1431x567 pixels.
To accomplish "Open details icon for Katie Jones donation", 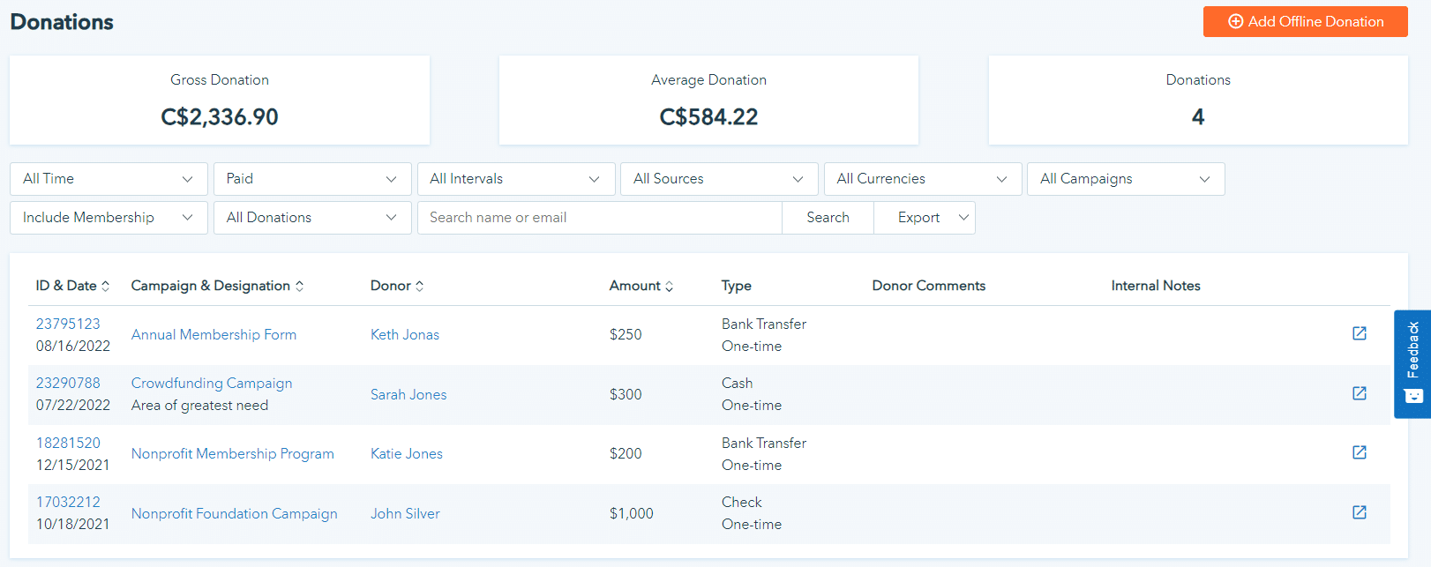I will tap(1359, 452).
